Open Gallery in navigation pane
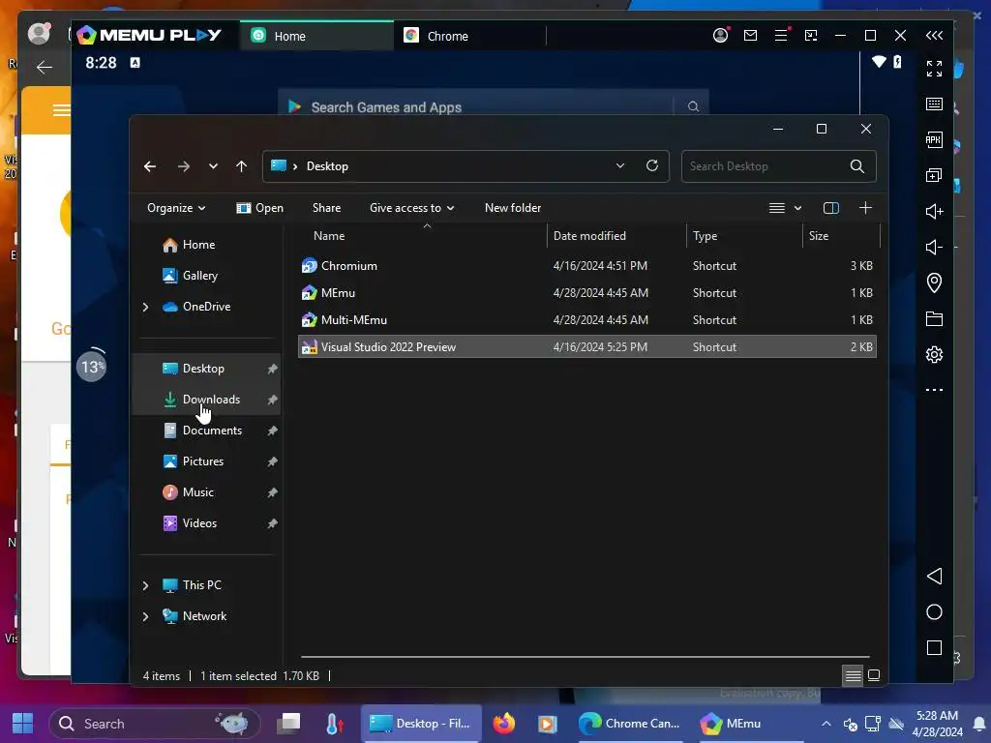Viewport: 991px width, 743px height. 208,276
